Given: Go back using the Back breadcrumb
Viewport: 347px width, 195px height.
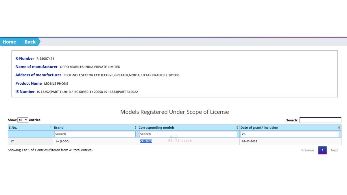Looking at the screenshot, I should pyautogui.click(x=30, y=42).
